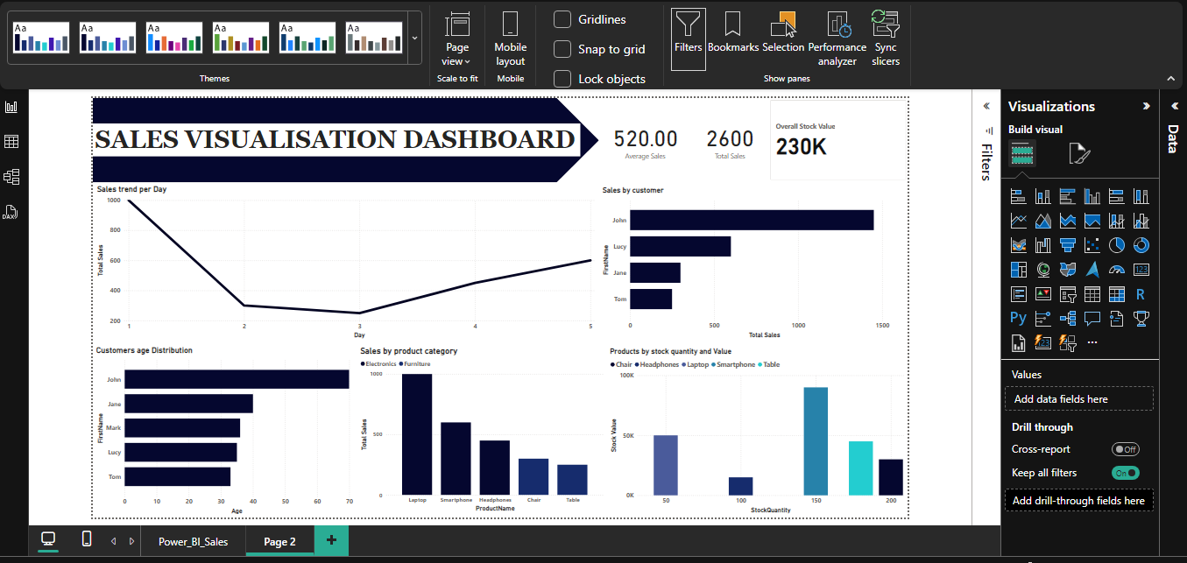Turn off Keep all filters toggle
The width and height of the screenshot is (1187, 563).
tap(1126, 473)
